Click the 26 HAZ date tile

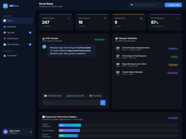[x=118, y=49]
